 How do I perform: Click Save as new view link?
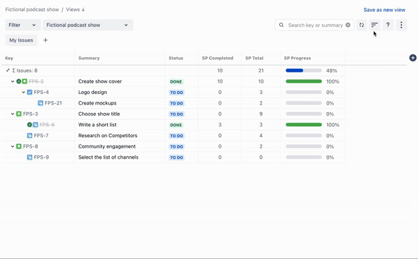tap(385, 10)
